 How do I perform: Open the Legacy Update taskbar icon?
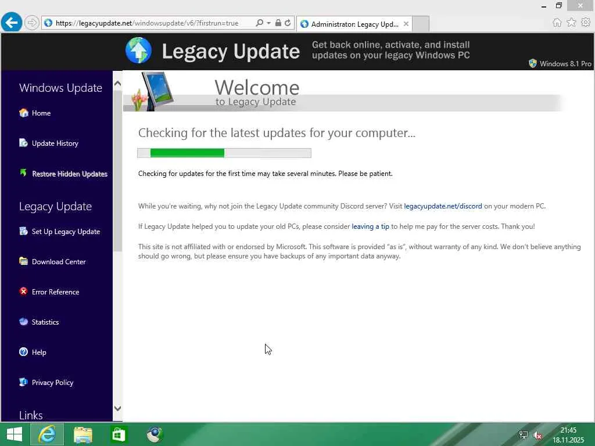(x=155, y=434)
